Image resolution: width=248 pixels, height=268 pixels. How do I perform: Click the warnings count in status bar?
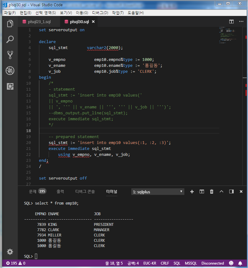coord(22,263)
